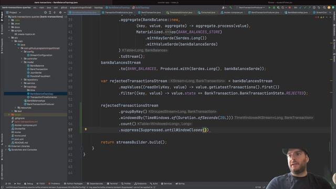The image size is (336, 189).
Task: Open the Services tool window
Action: point(166,184)
